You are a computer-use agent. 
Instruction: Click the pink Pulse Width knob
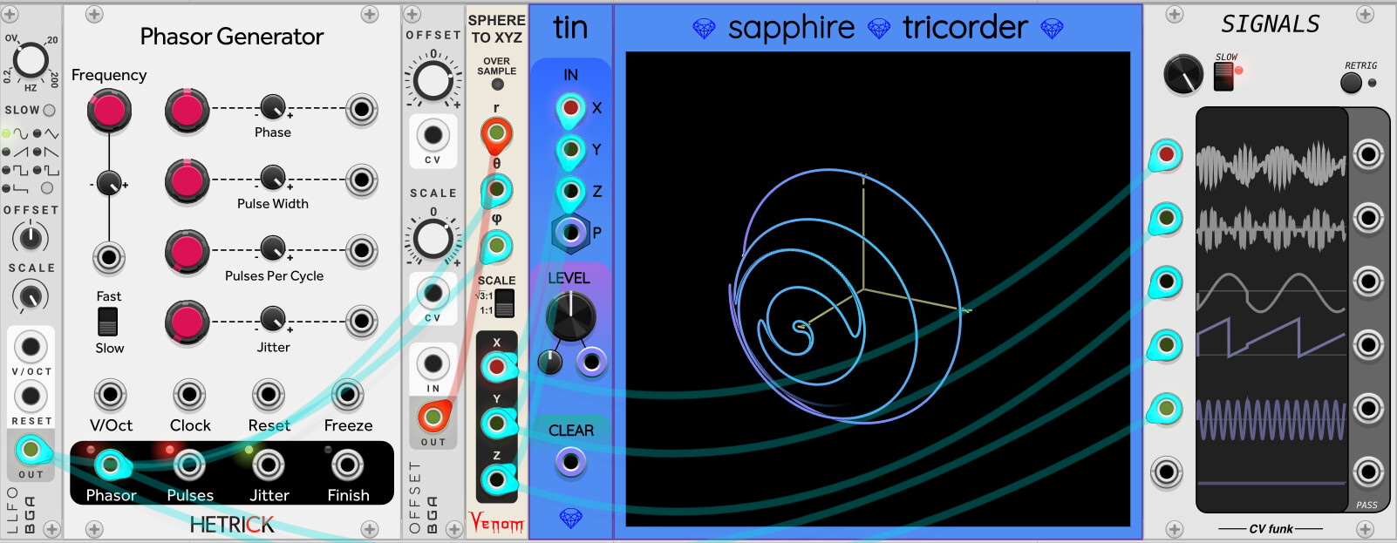[187, 180]
